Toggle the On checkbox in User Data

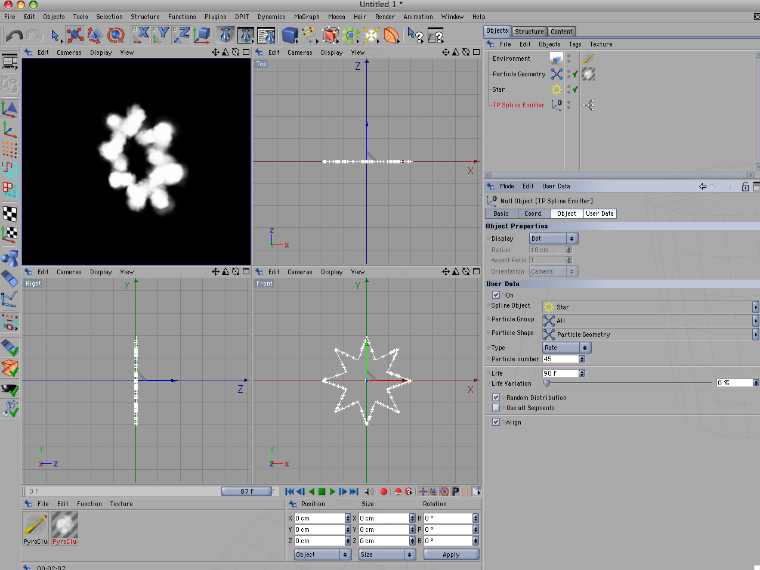(496, 295)
